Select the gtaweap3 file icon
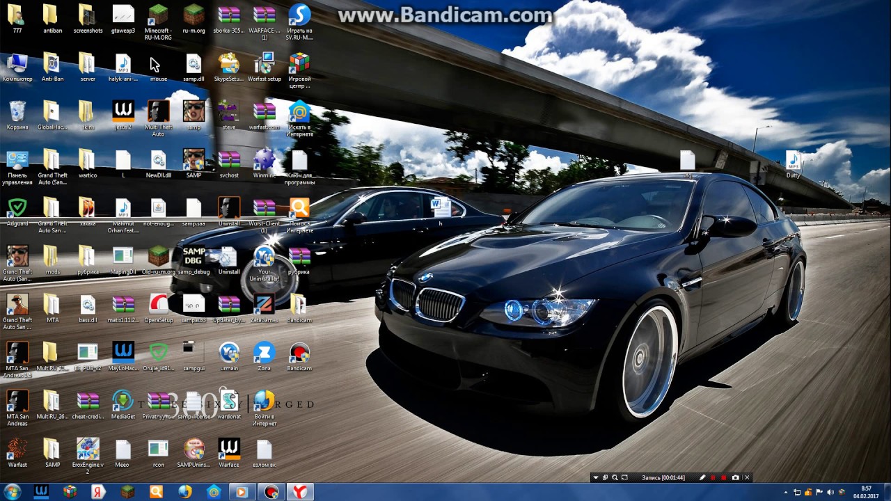This screenshot has height=501, width=891. tap(123, 19)
